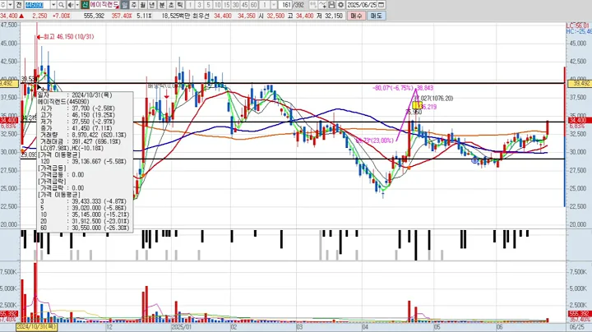Choose the 3 interval button
This screenshot has width=592, height=332.
[199, 5]
